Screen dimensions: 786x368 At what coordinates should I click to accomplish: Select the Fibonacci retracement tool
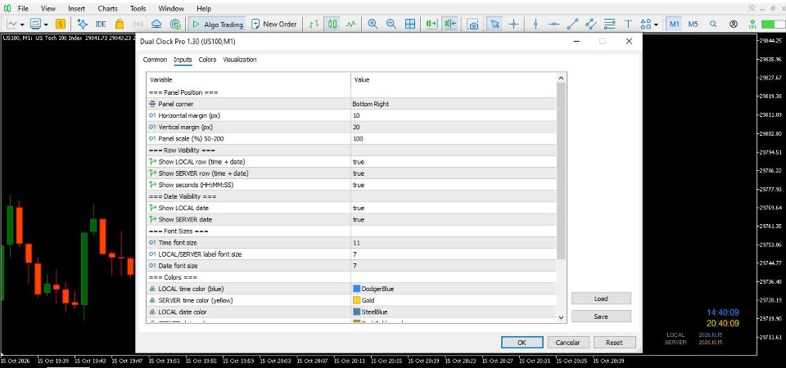[609, 24]
